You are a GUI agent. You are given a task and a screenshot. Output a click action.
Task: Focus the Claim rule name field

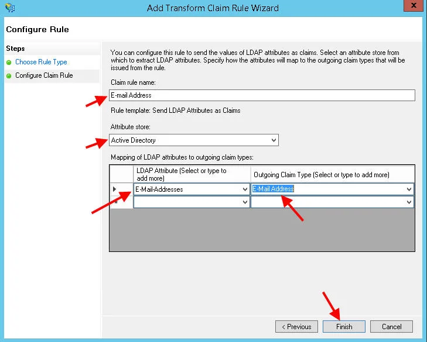coord(262,95)
